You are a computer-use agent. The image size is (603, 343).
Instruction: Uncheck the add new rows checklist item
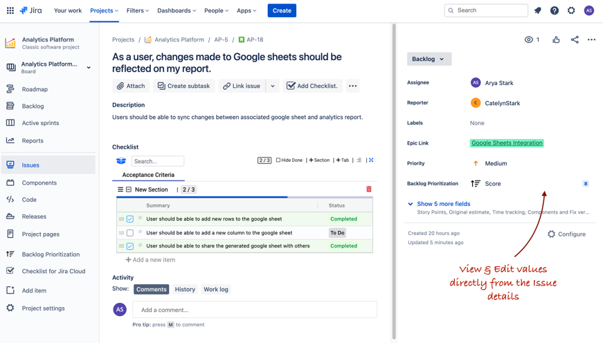pos(130,219)
